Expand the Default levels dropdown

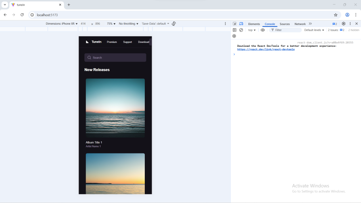(314, 30)
